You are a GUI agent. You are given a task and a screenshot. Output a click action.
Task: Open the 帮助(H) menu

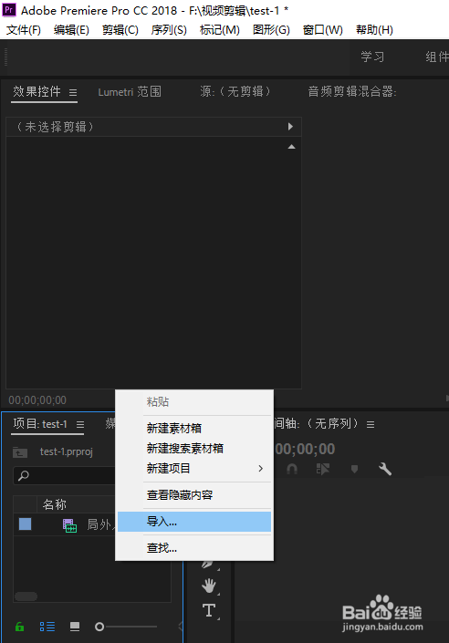tap(374, 29)
